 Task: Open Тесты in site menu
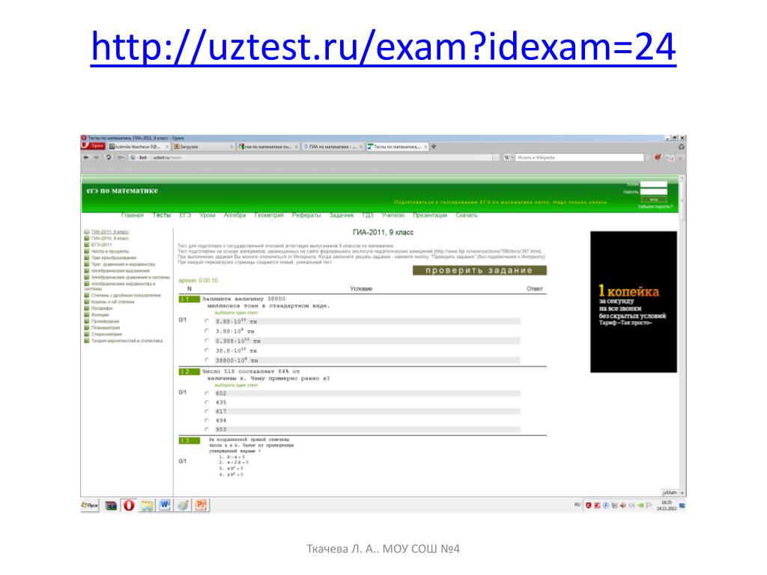point(162,215)
